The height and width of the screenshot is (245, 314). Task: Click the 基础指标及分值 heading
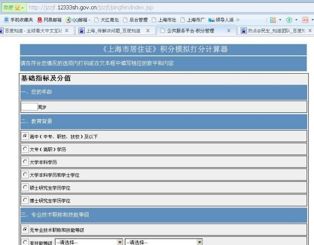(x=46, y=78)
